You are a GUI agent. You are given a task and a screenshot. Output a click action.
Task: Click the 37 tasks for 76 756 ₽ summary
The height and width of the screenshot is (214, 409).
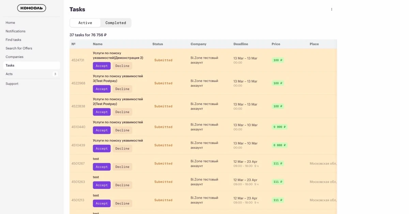pos(88,35)
